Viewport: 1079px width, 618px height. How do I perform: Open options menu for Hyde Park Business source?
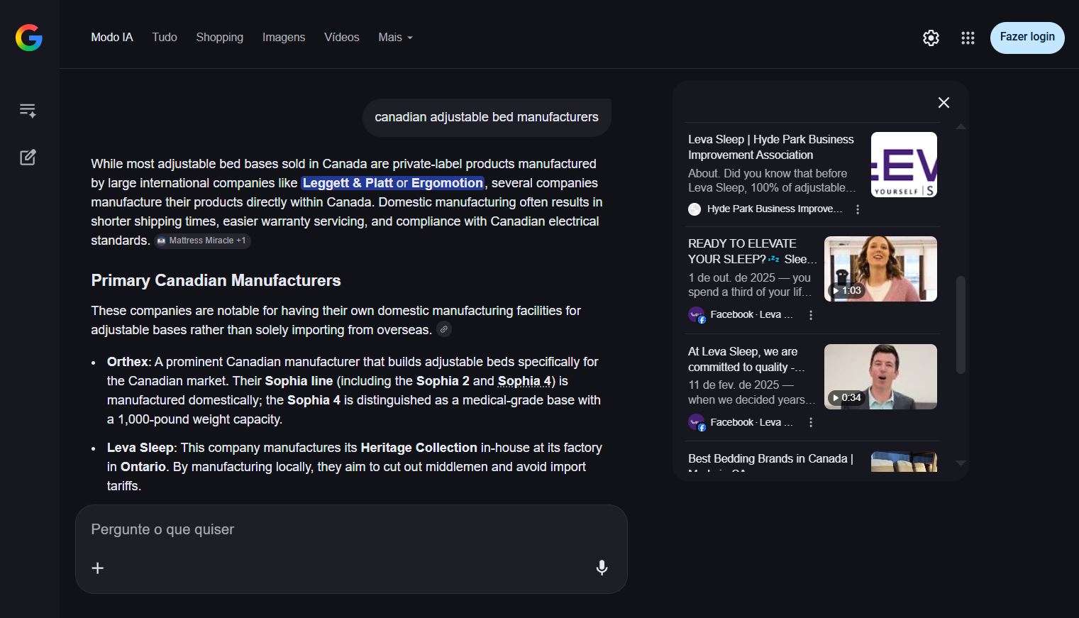(858, 209)
